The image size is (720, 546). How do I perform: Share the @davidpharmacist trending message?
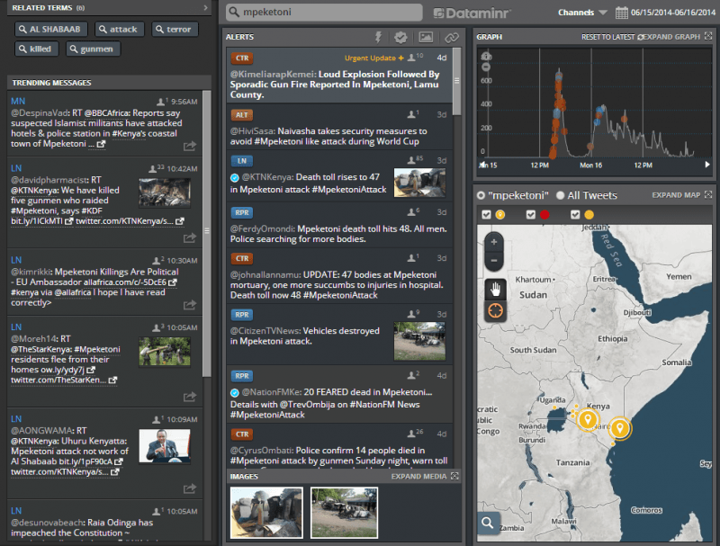[x=190, y=237]
